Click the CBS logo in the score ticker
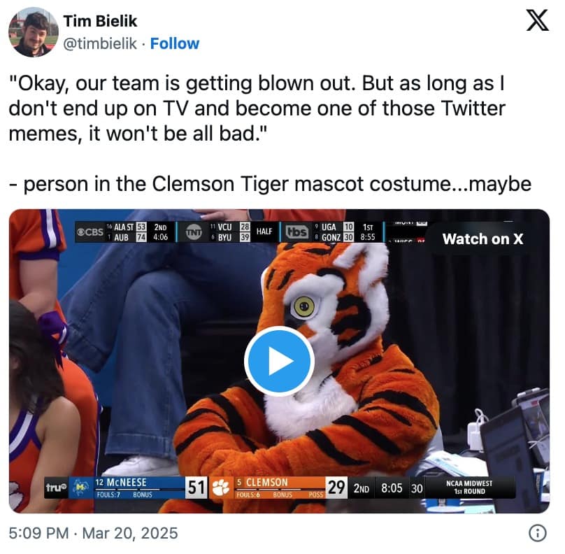The width and height of the screenshot is (565, 554). coord(90,232)
